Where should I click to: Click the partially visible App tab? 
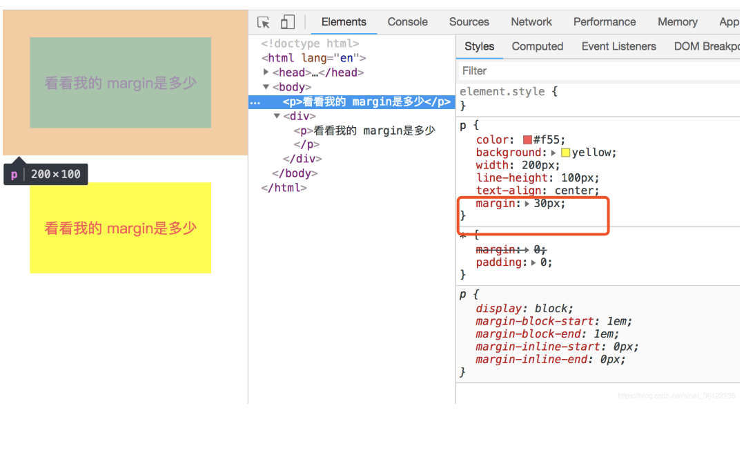click(x=729, y=22)
